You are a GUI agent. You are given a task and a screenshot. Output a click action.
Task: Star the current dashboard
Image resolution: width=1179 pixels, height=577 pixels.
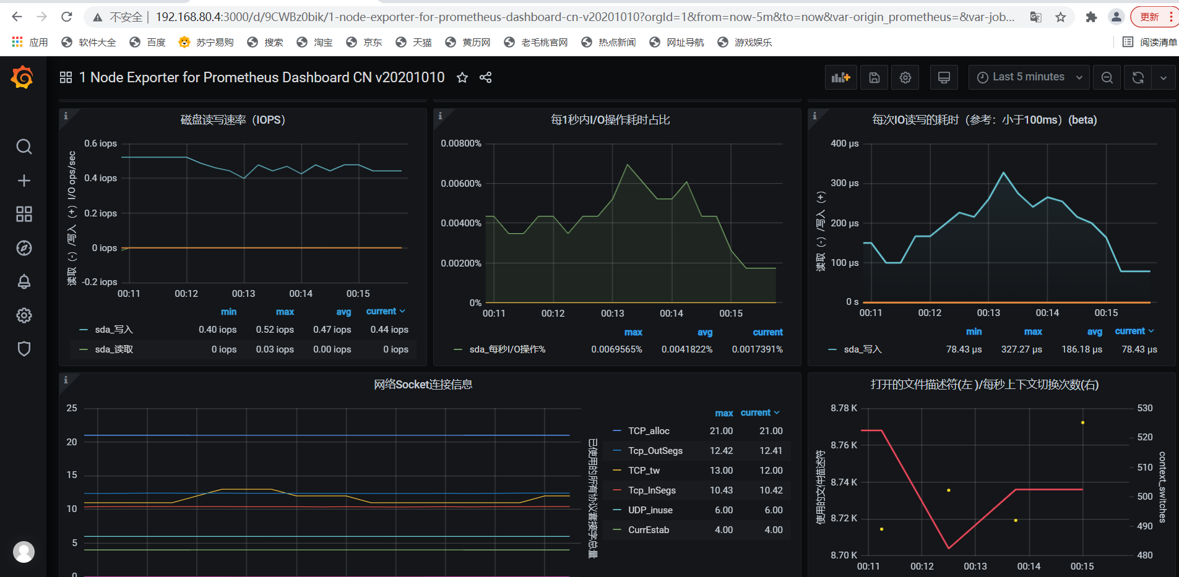point(462,77)
